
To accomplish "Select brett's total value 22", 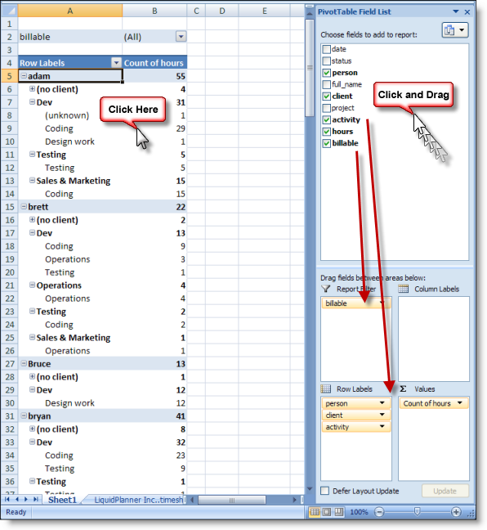I will point(154,207).
